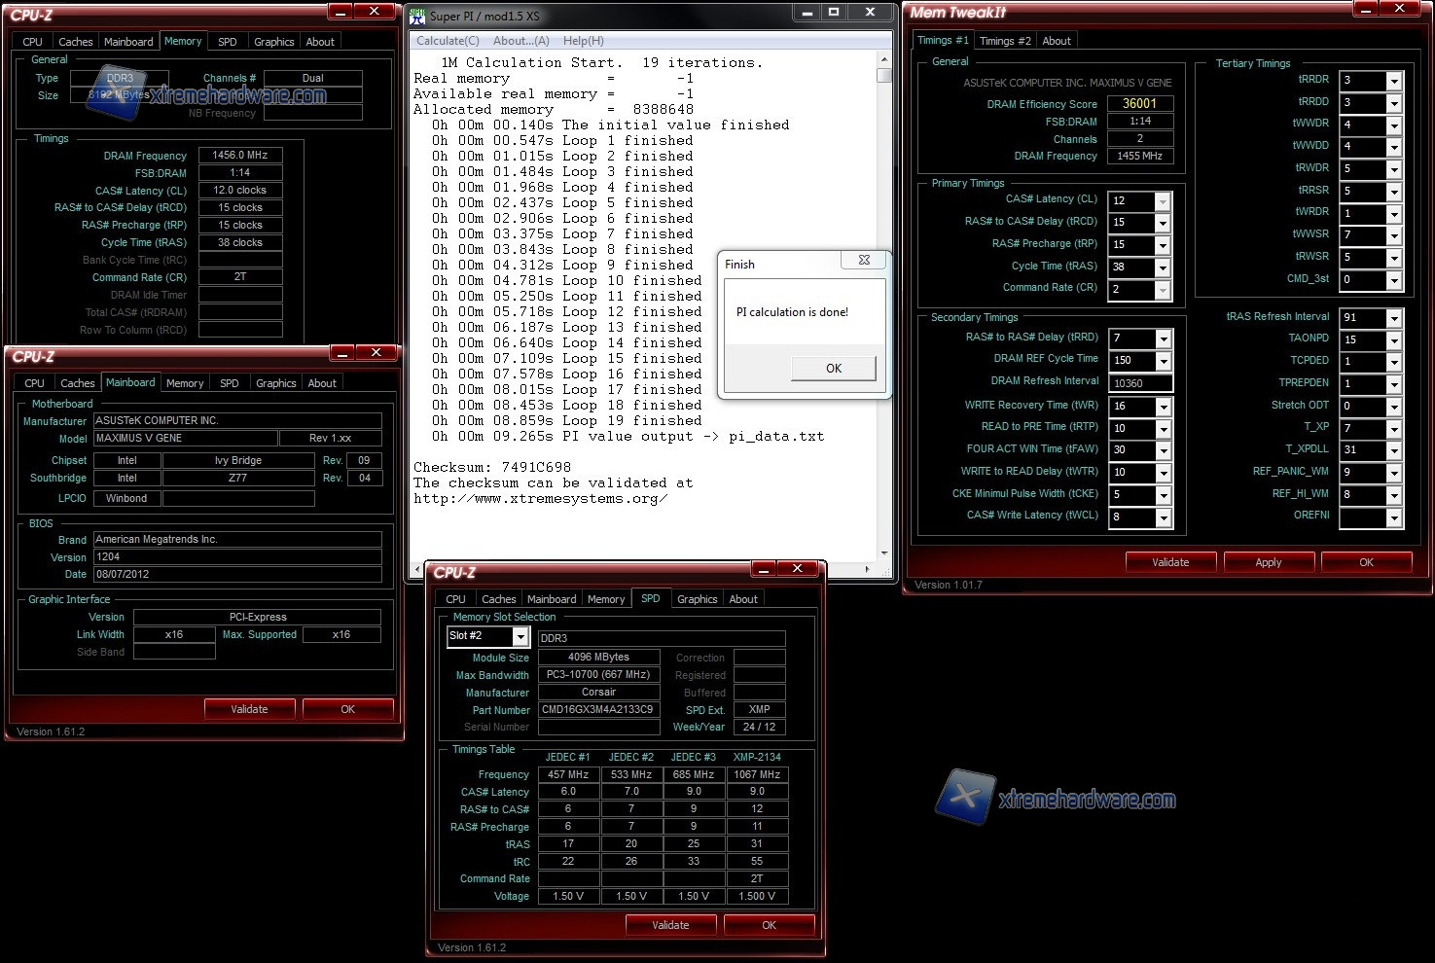Close the Finish dialog with its X

click(x=864, y=261)
